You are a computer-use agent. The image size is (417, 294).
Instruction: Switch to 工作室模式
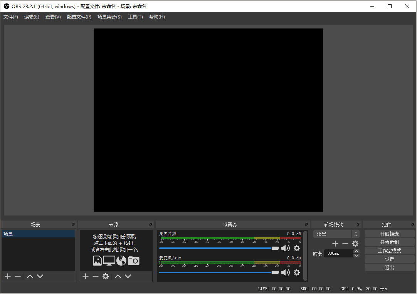tap(389, 250)
